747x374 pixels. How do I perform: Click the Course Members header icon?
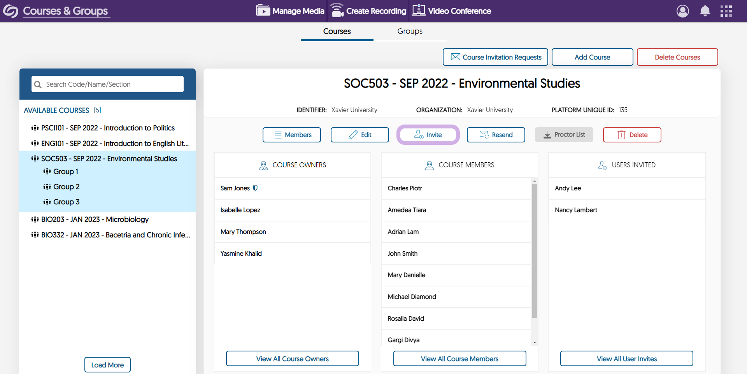click(x=430, y=165)
